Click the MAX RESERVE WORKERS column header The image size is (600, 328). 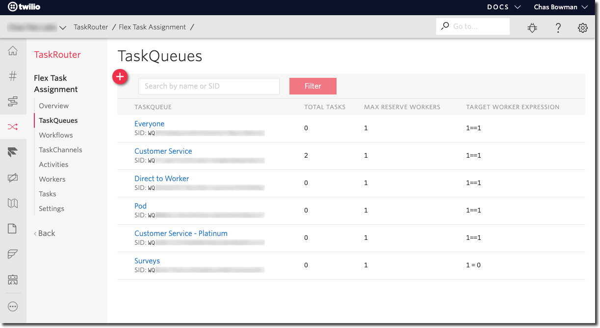402,107
